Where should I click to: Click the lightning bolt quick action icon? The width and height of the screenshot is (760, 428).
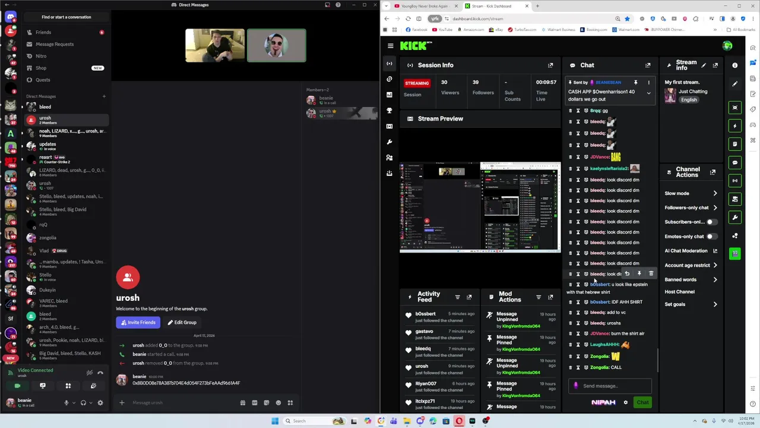(735, 126)
